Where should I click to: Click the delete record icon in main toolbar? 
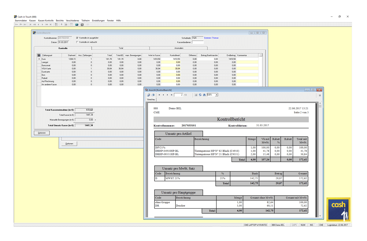(25, 24)
